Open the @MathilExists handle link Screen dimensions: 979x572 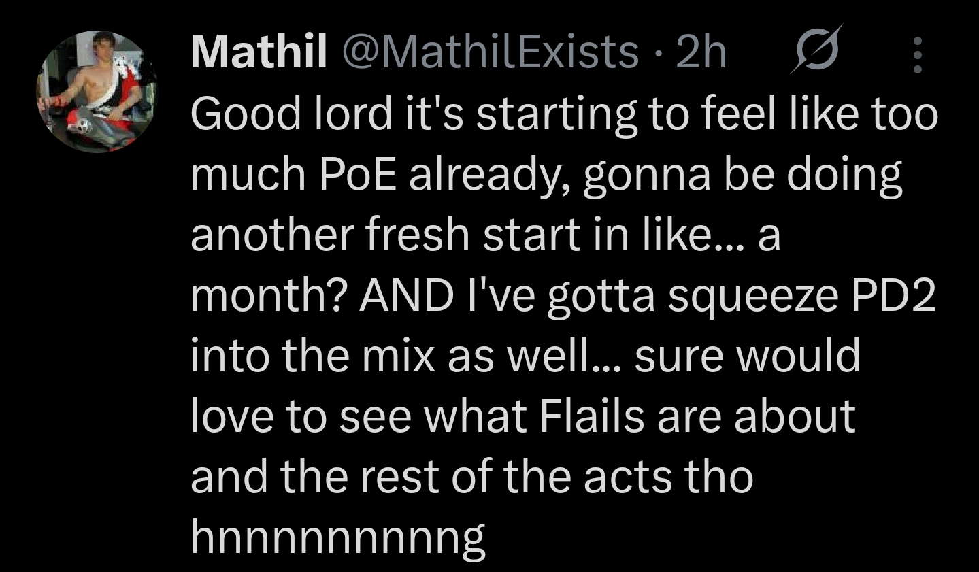point(489,52)
